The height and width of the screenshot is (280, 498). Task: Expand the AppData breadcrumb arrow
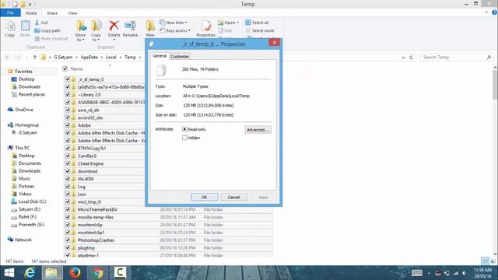[x=102, y=57]
